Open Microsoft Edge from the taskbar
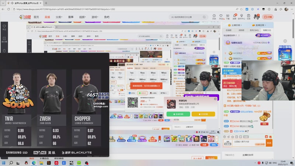 34,163
